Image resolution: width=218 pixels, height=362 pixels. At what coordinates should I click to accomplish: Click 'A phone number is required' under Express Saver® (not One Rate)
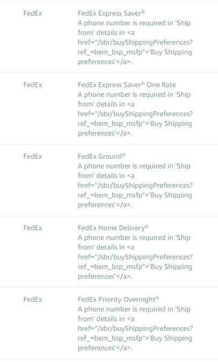[x=120, y=23]
